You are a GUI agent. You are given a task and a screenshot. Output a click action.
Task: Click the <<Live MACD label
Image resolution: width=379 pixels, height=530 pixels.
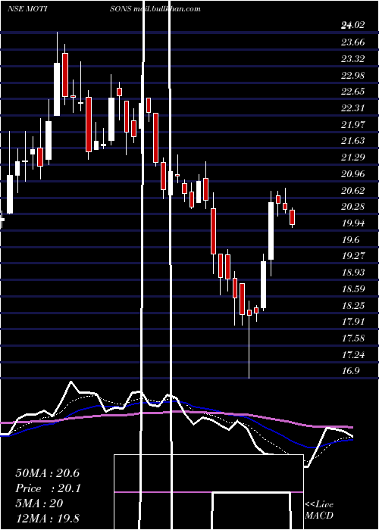pos(319,510)
